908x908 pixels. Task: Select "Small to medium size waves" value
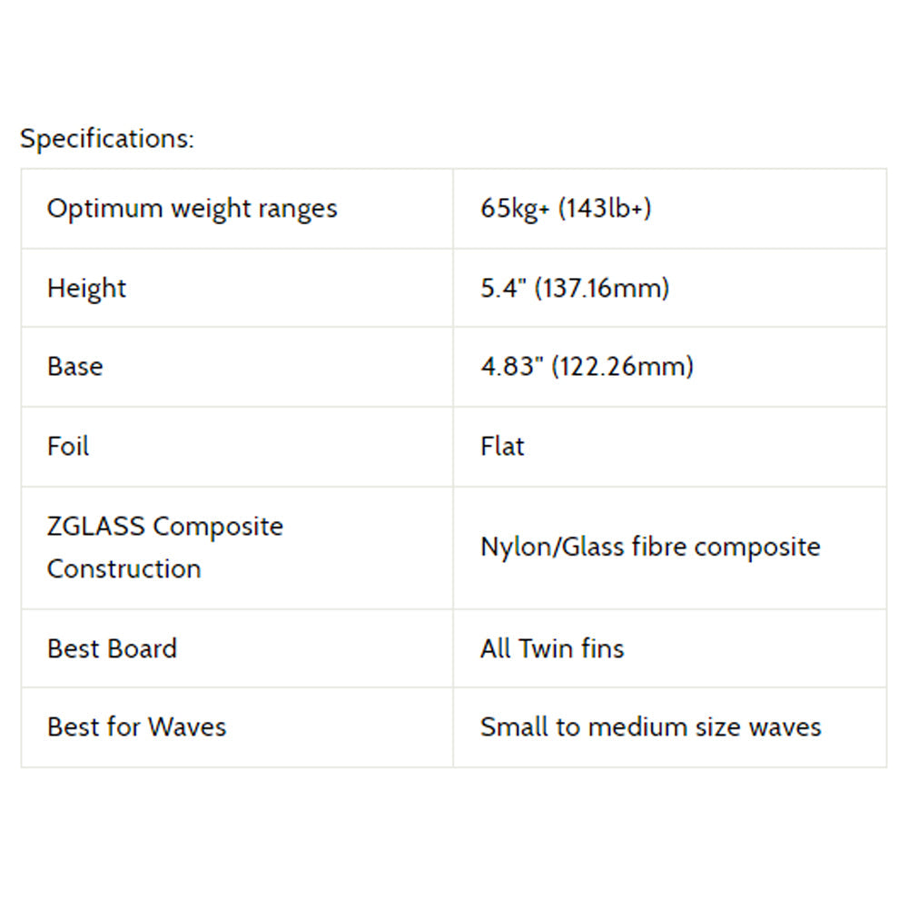pos(650,727)
